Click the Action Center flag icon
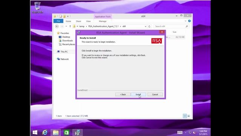 tap(190, 133)
